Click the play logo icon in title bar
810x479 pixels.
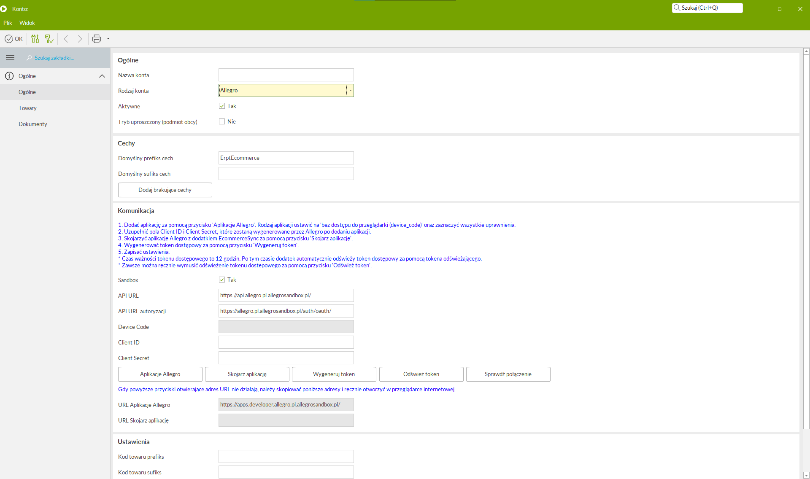click(x=4, y=8)
